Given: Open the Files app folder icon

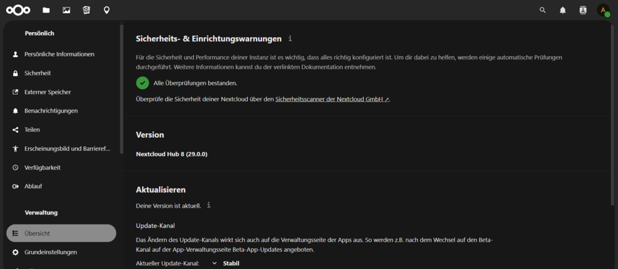Looking at the screenshot, I should (x=46, y=11).
